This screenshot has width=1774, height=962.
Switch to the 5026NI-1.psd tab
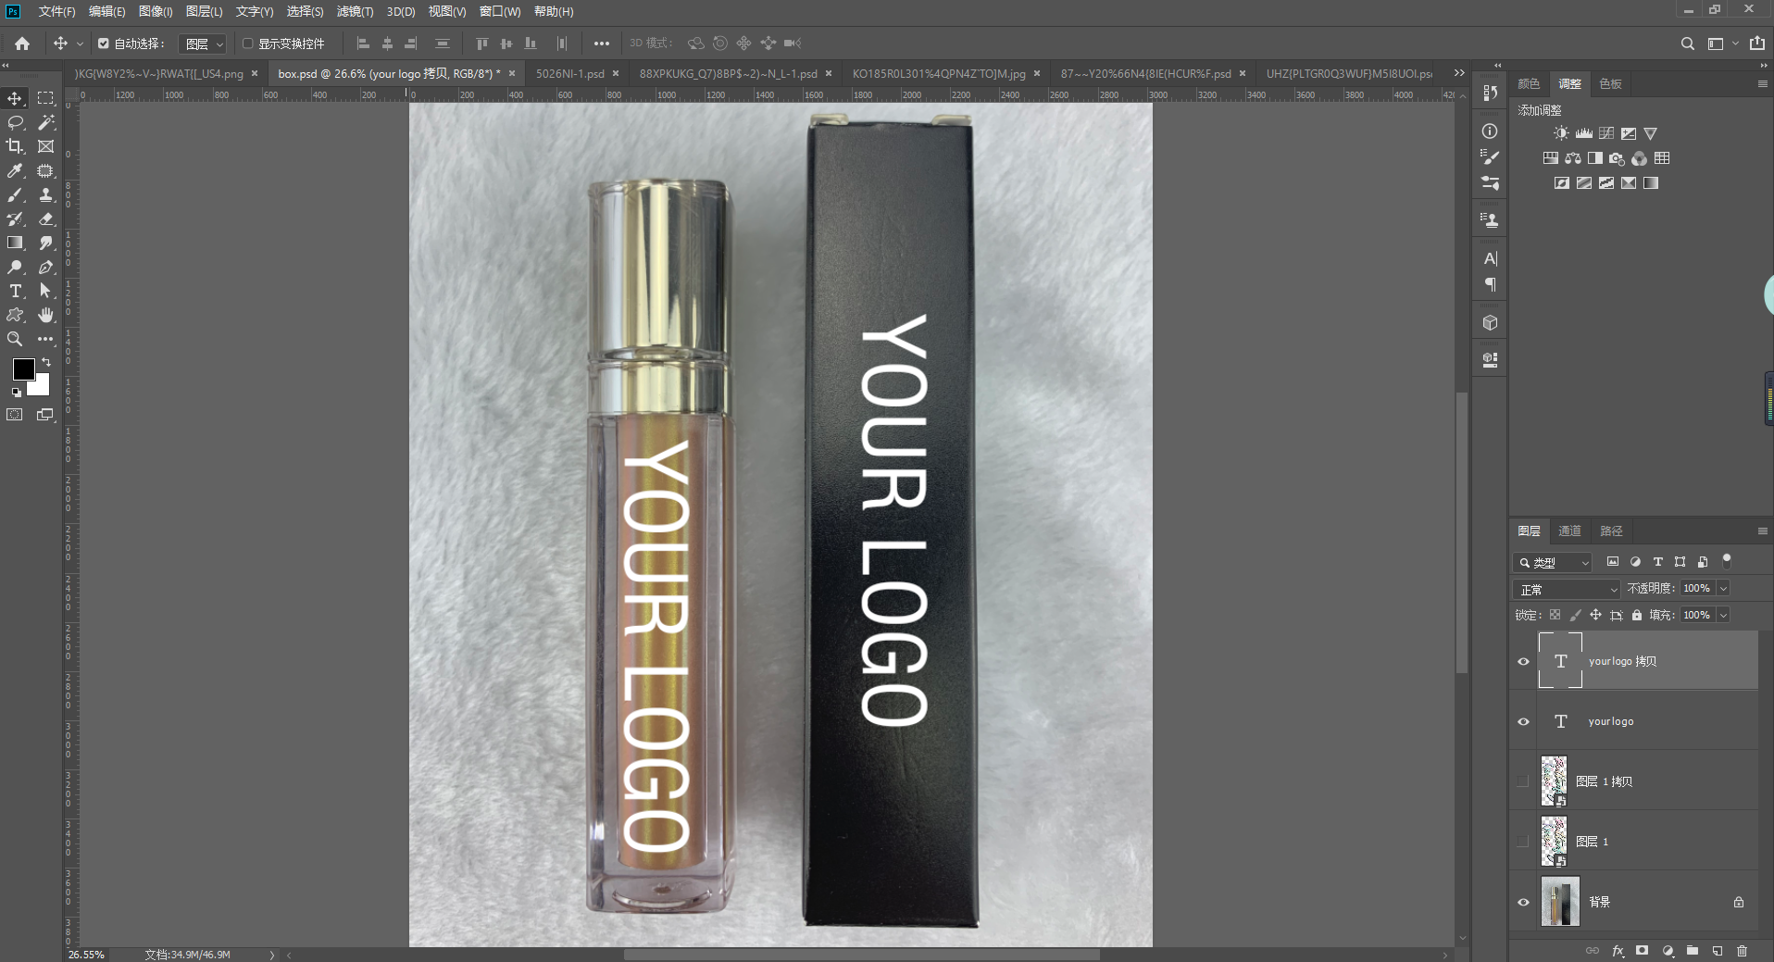[x=570, y=73]
